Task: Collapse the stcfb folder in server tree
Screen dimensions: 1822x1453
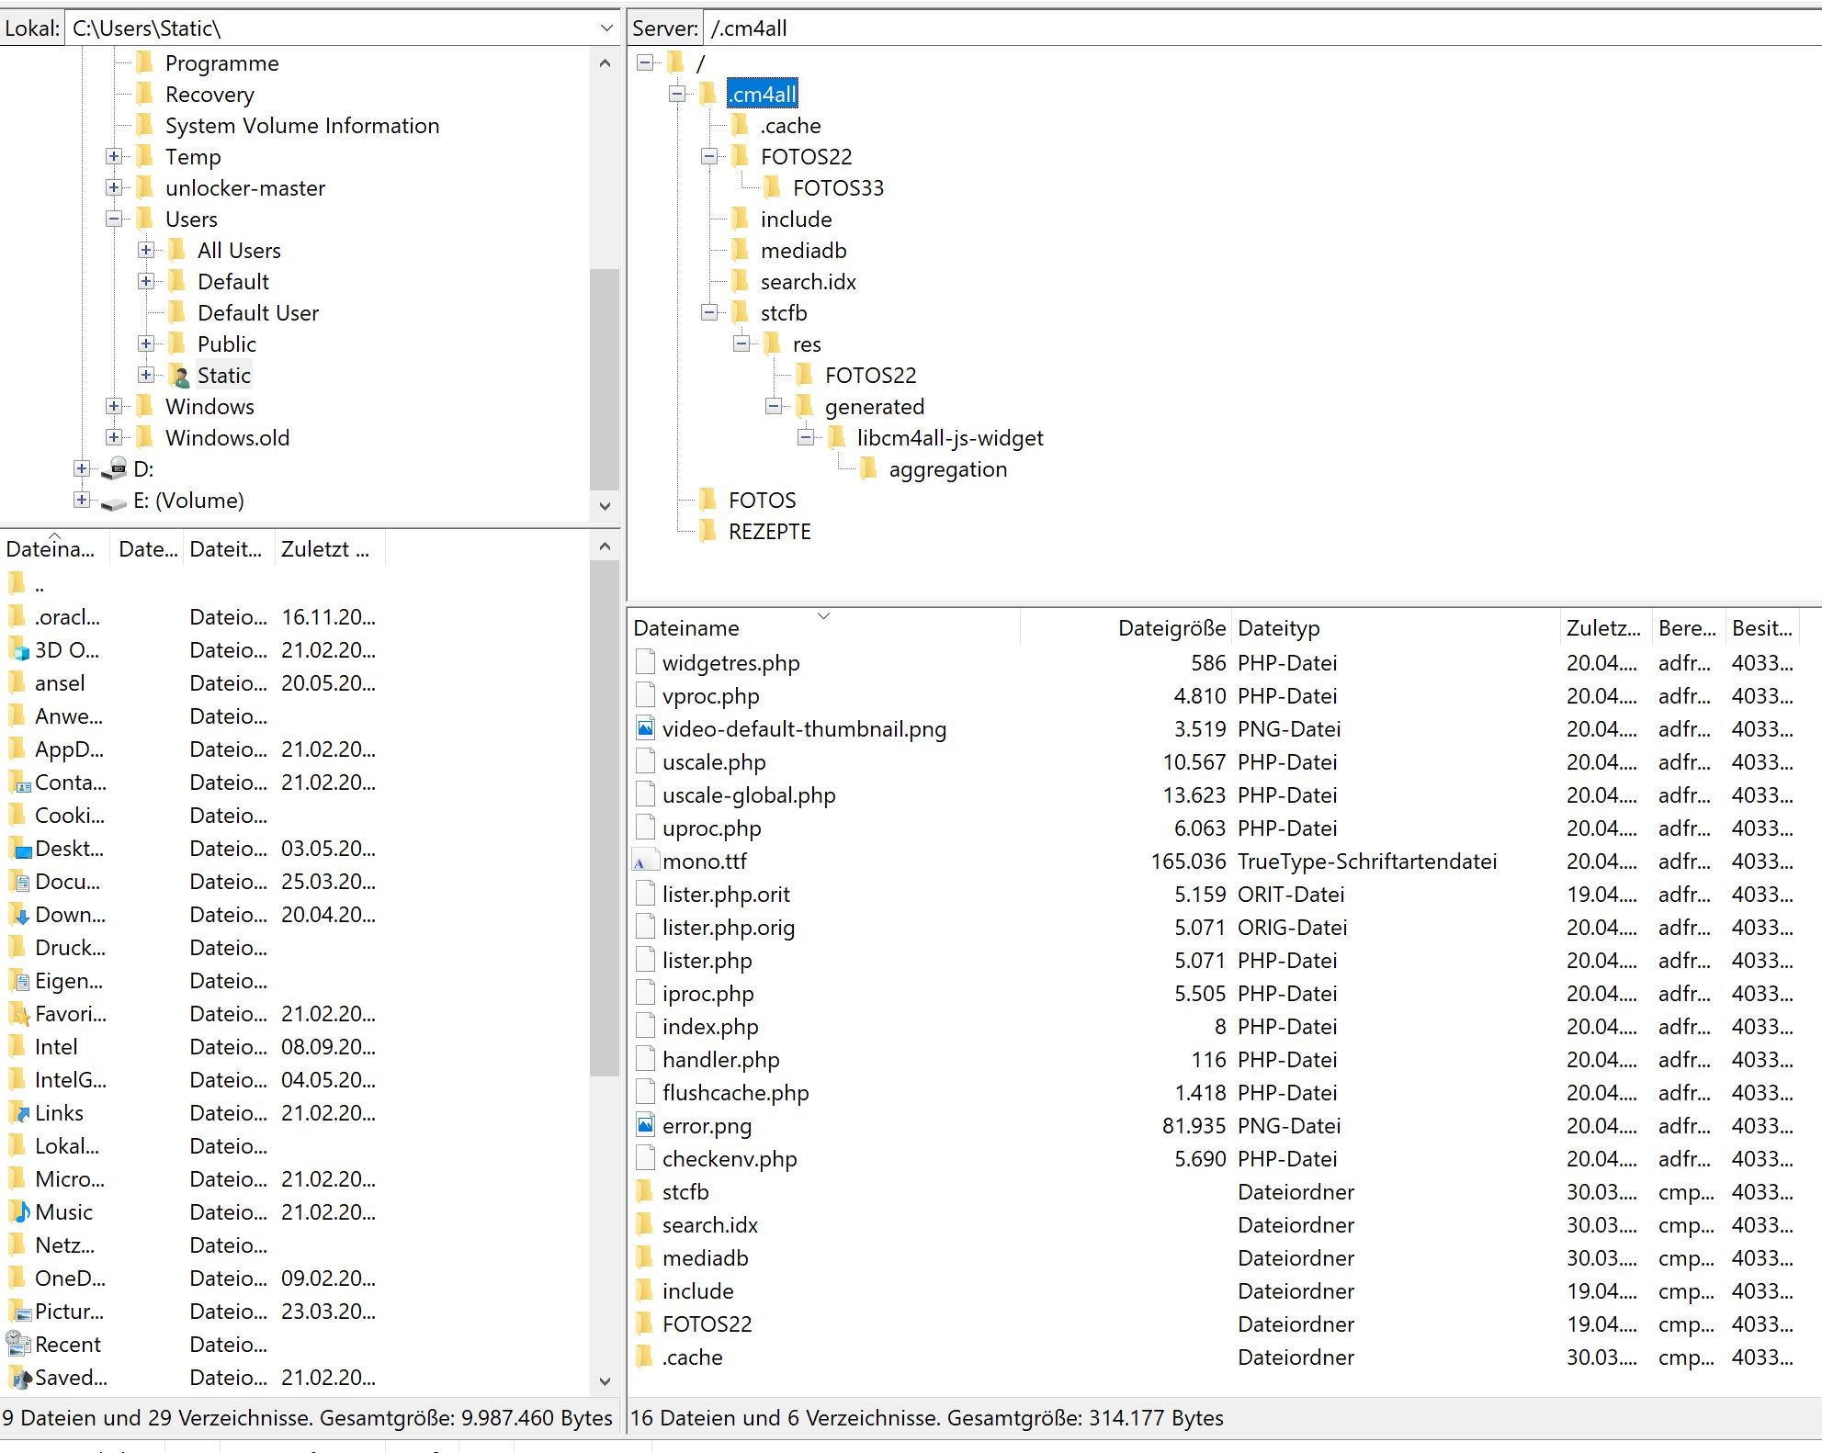Action: coord(709,313)
